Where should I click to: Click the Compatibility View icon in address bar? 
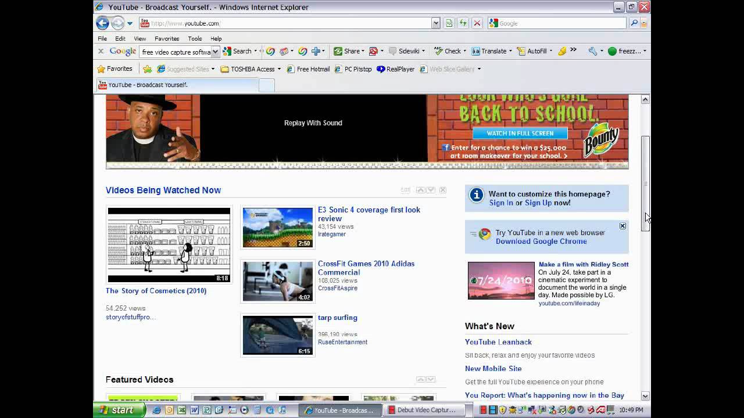(x=449, y=23)
